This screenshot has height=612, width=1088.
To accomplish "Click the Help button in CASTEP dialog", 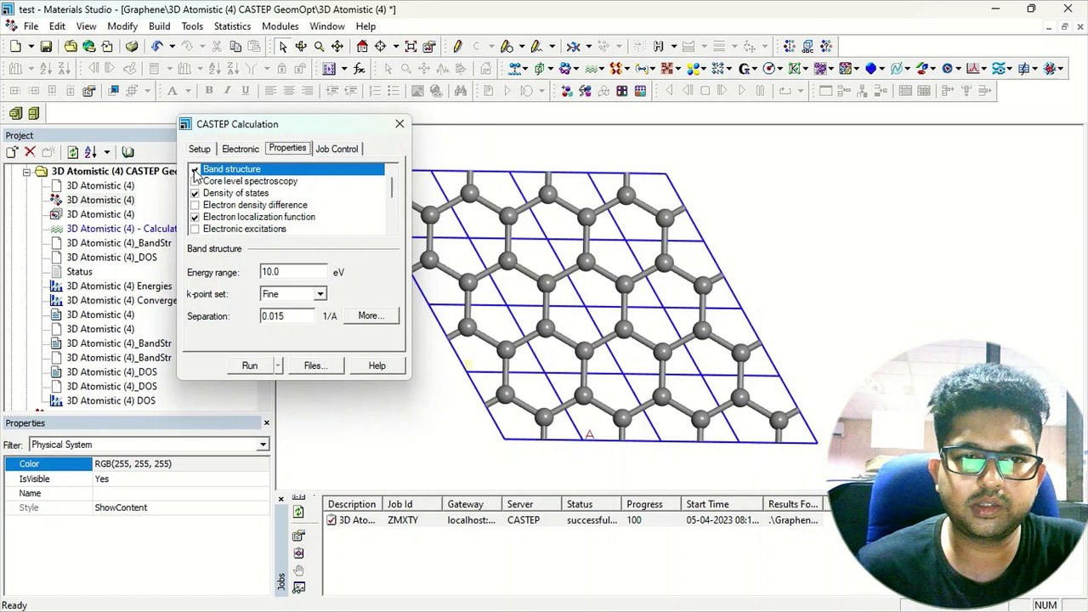I will tap(377, 365).
